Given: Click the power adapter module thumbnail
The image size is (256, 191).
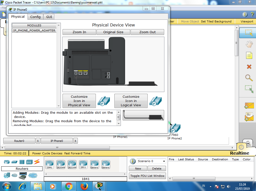Looking at the screenshot, I should [143, 115].
